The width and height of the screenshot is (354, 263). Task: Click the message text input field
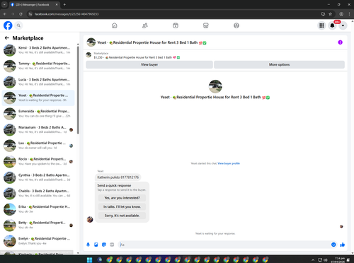pyautogui.click(x=224, y=245)
